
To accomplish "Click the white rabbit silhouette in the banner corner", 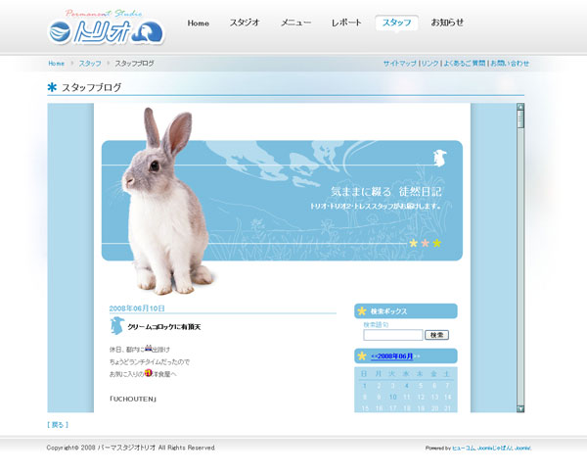I will 440,157.
